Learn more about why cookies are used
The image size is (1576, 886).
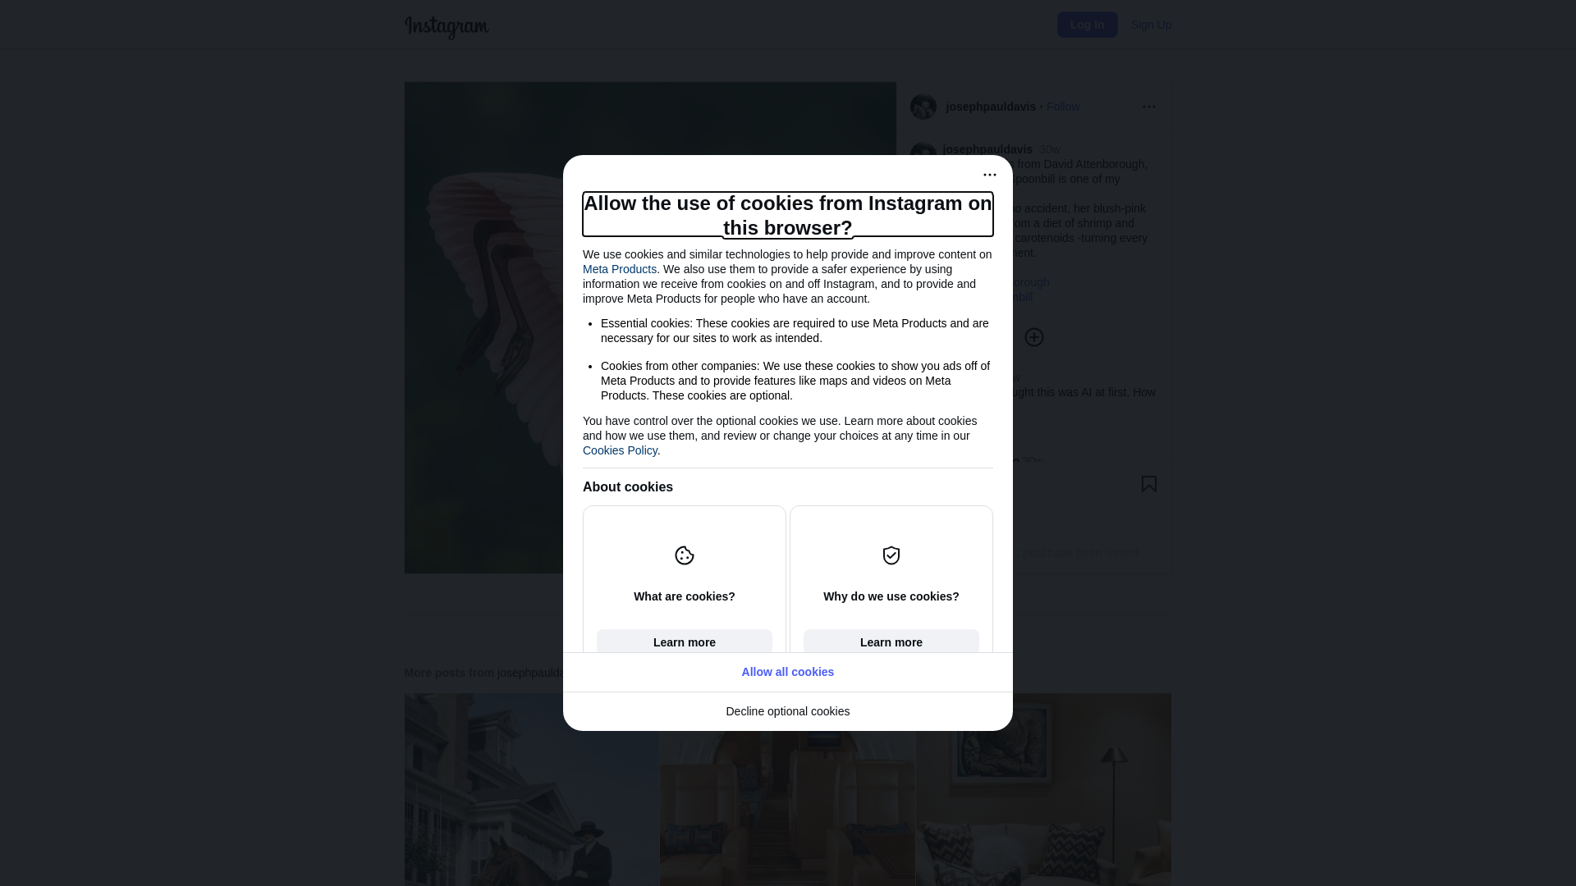tap(891, 642)
